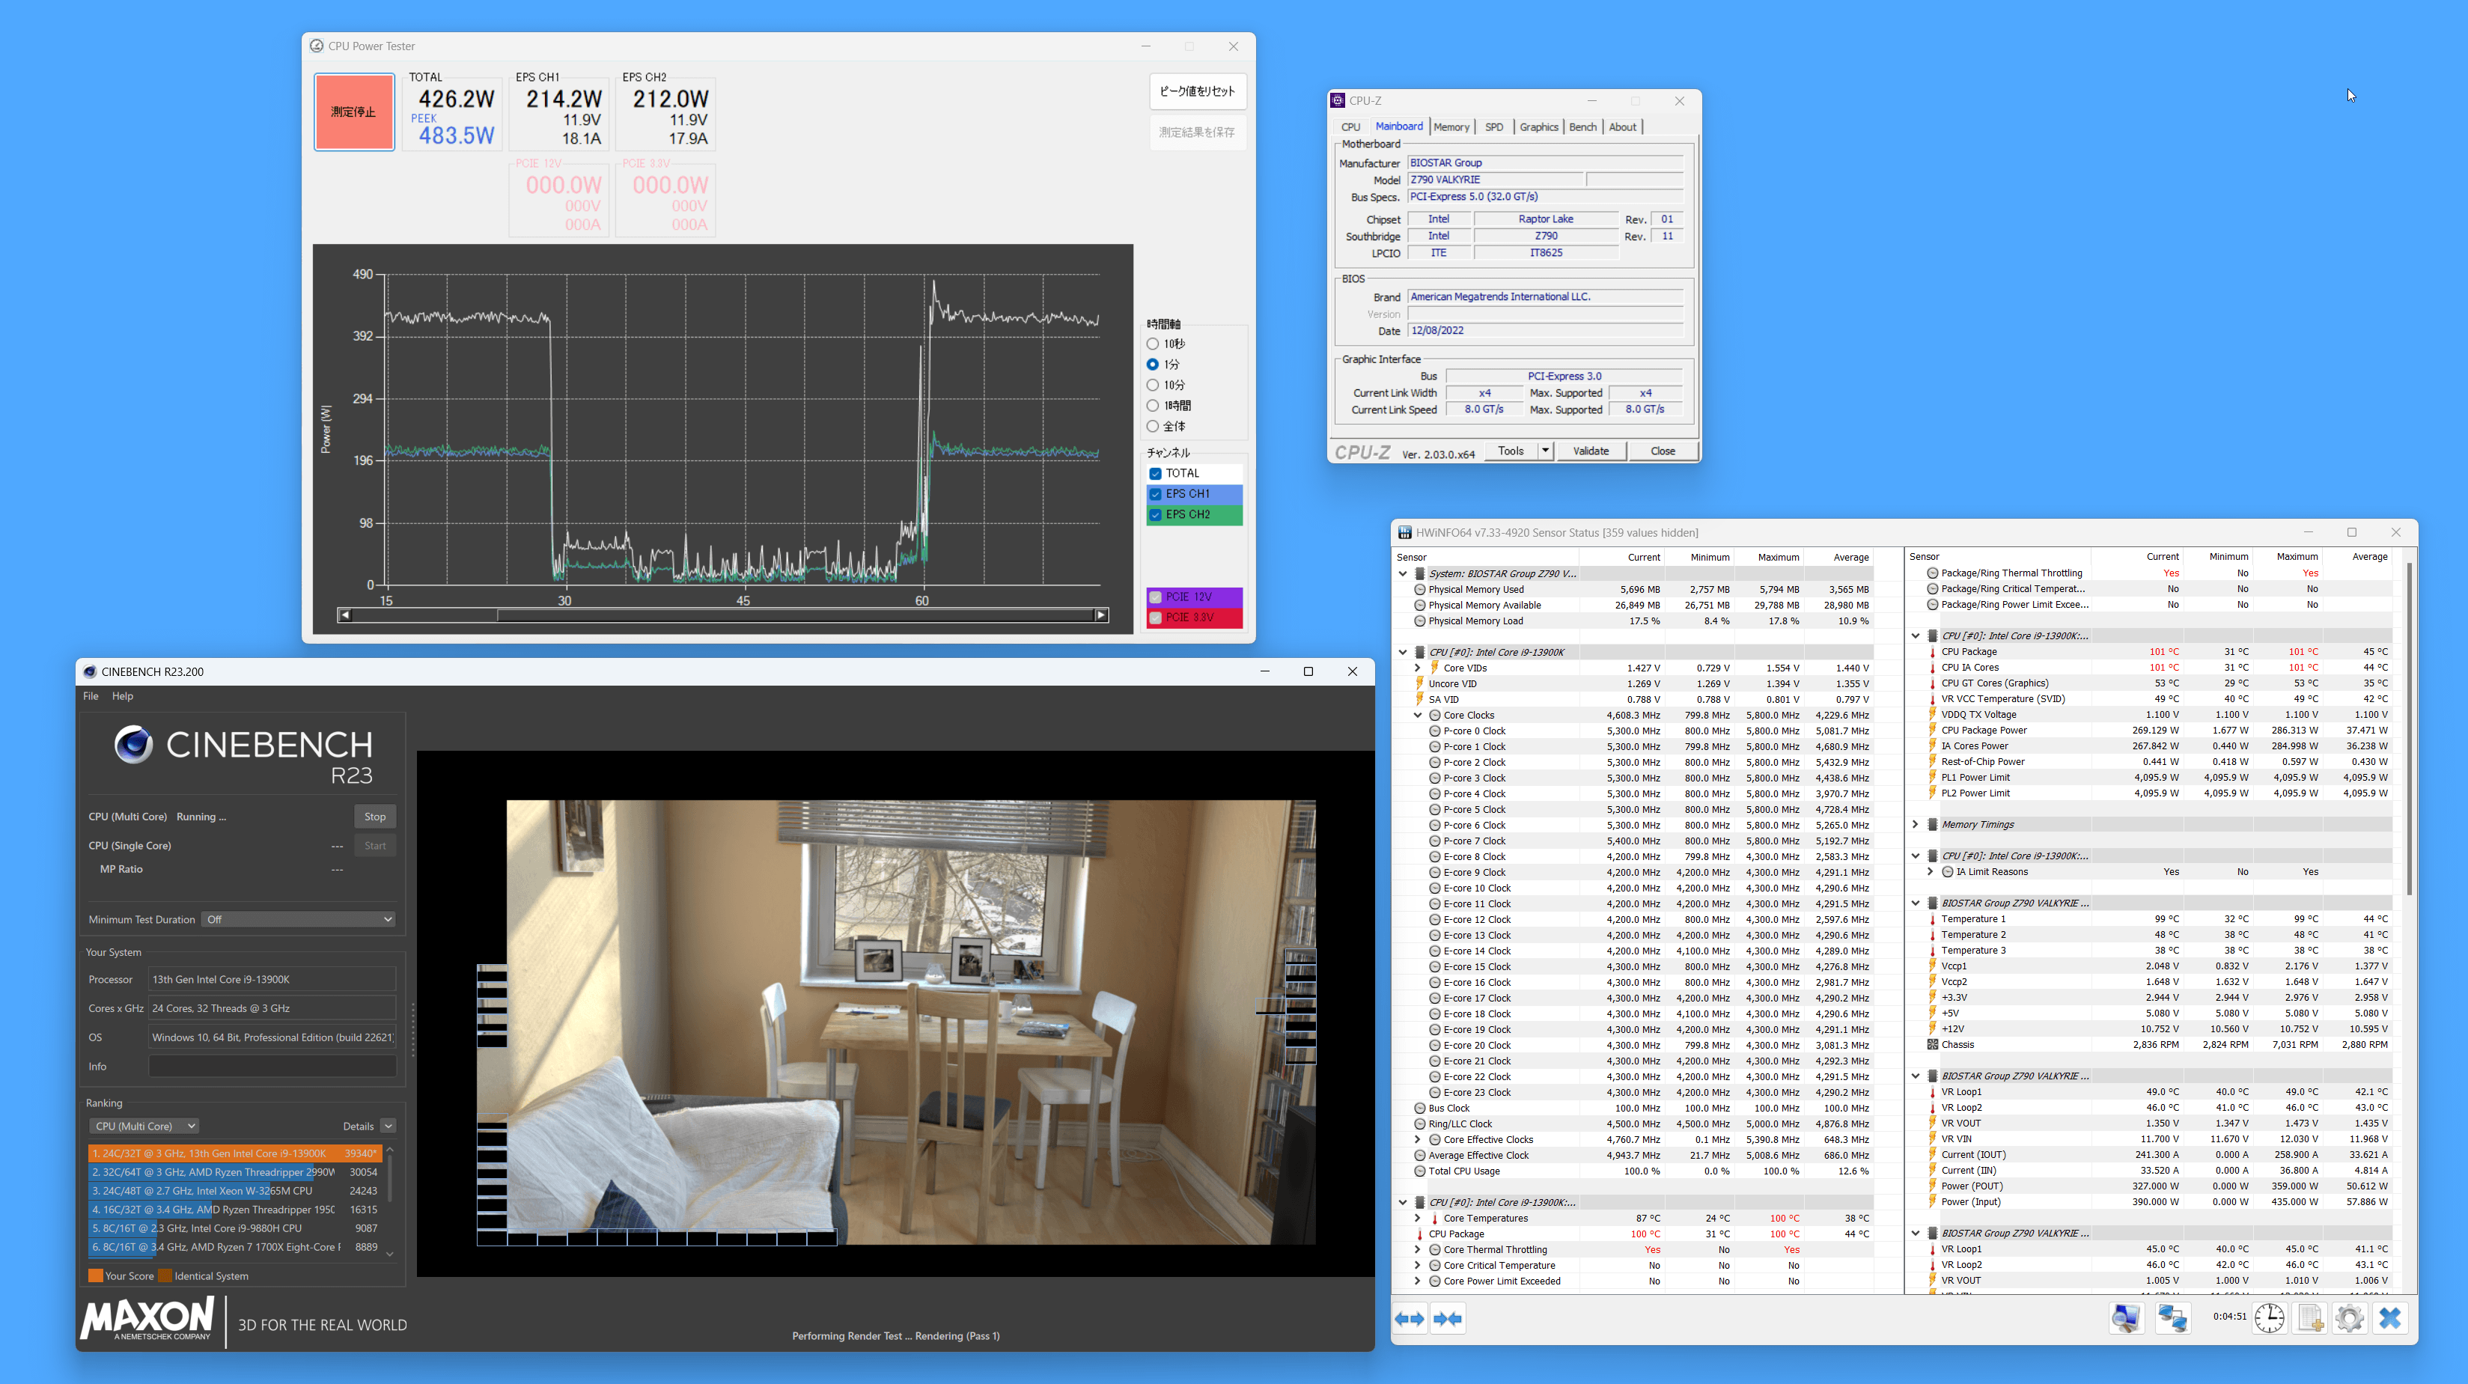Click CPU-Z Validate button
The image size is (2468, 1384).
[1591, 451]
